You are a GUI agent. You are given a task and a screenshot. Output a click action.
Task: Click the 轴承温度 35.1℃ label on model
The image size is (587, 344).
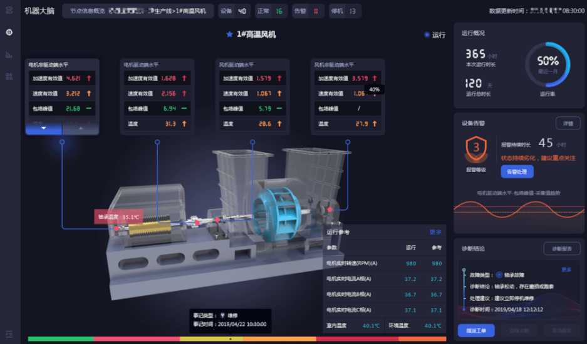click(119, 217)
